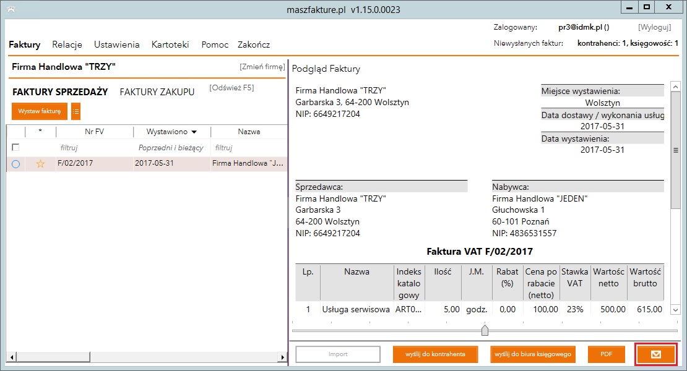Open the Pomoc menu

[x=215, y=45]
